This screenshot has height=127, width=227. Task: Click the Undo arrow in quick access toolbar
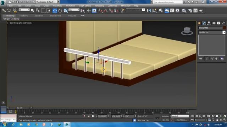pyautogui.click(x=22, y=2)
